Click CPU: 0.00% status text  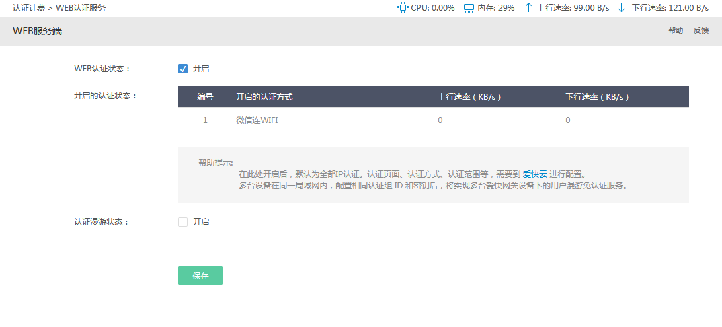(x=433, y=8)
